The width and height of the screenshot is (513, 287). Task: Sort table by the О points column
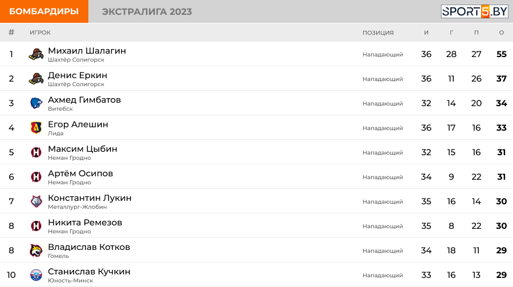pos(502,33)
